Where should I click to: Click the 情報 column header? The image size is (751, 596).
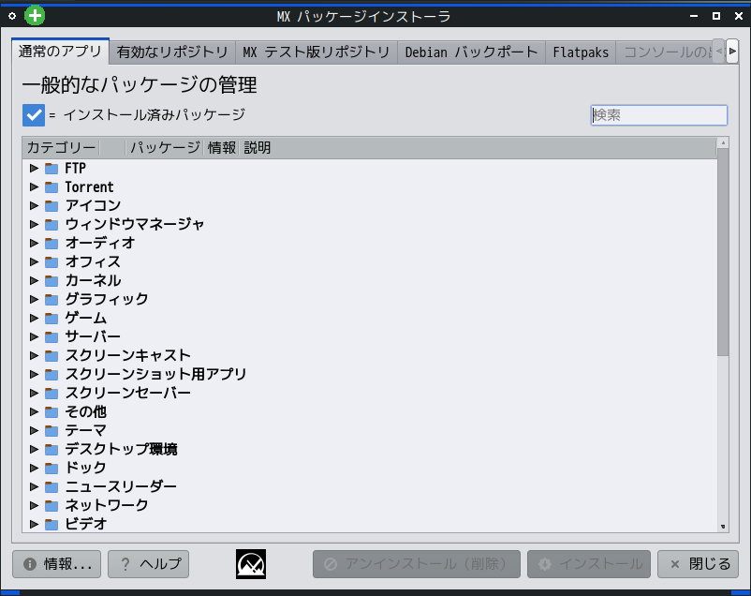point(221,148)
